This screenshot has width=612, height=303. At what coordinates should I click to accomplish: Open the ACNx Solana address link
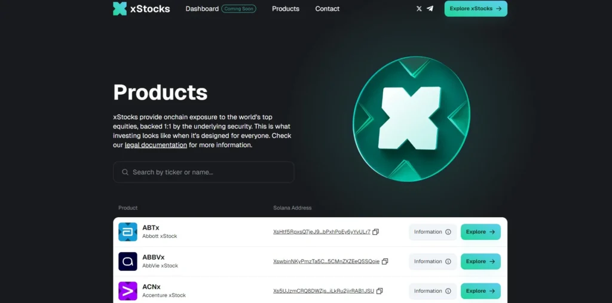323,291
